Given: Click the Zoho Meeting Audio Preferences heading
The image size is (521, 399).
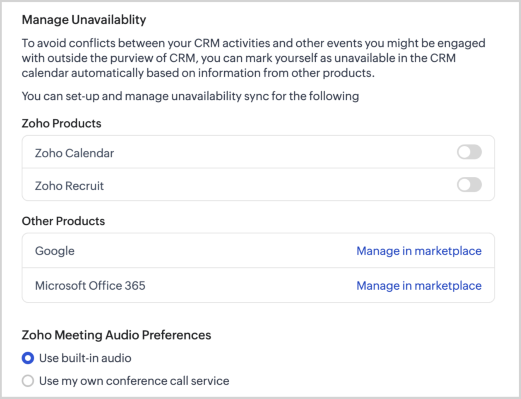Looking at the screenshot, I should click(116, 335).
